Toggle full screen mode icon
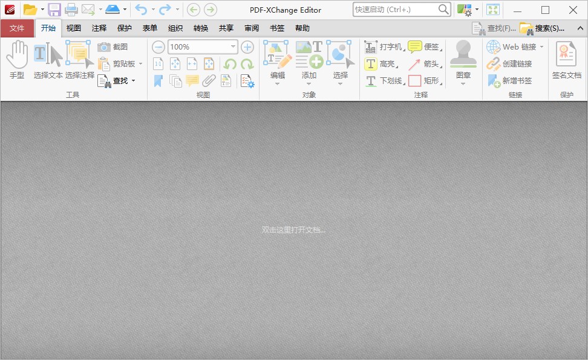 (493, 10)
